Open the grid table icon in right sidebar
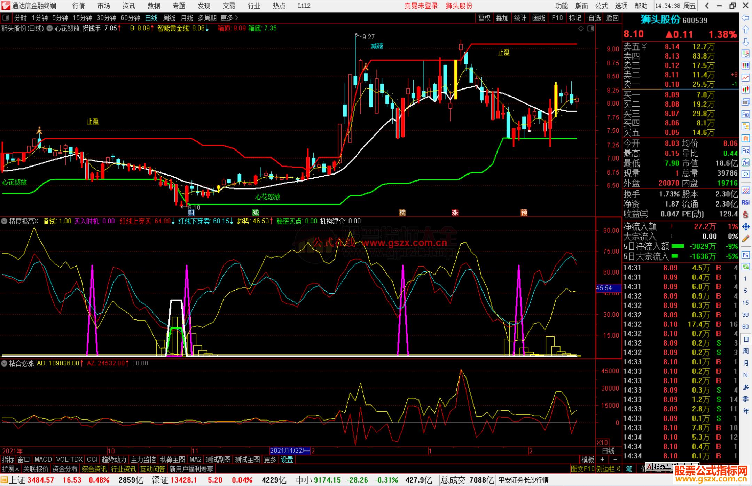 (745, 65)
